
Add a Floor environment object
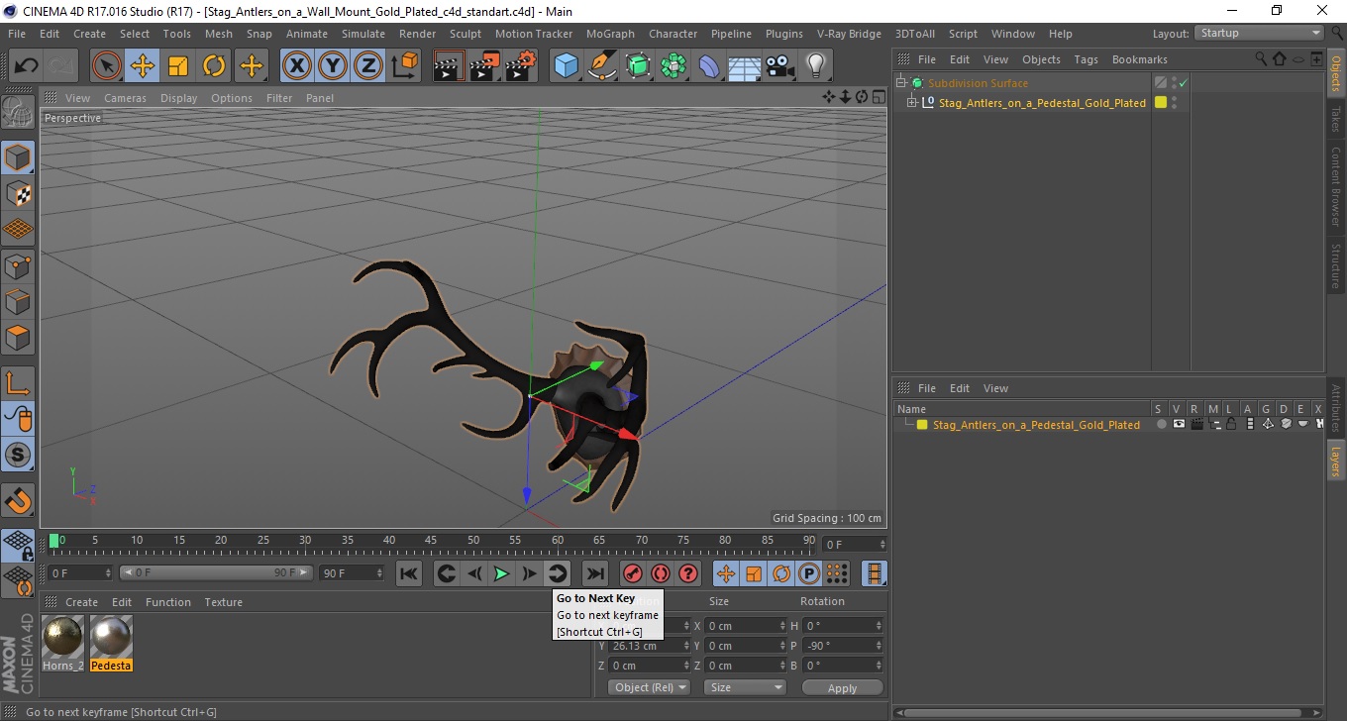(x=745, y=66)
